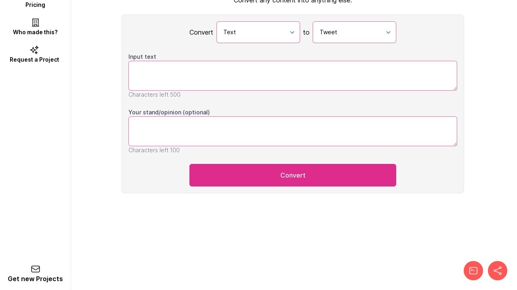Focus the stand/opinion text box
The width and height of the screenshot is (517, 290).
click(292, 131)
